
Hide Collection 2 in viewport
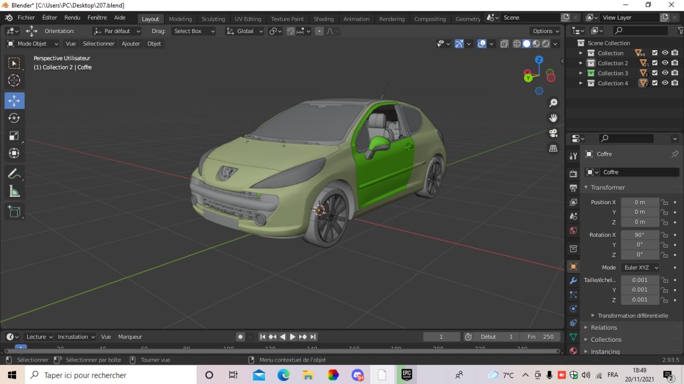point(665,63)
